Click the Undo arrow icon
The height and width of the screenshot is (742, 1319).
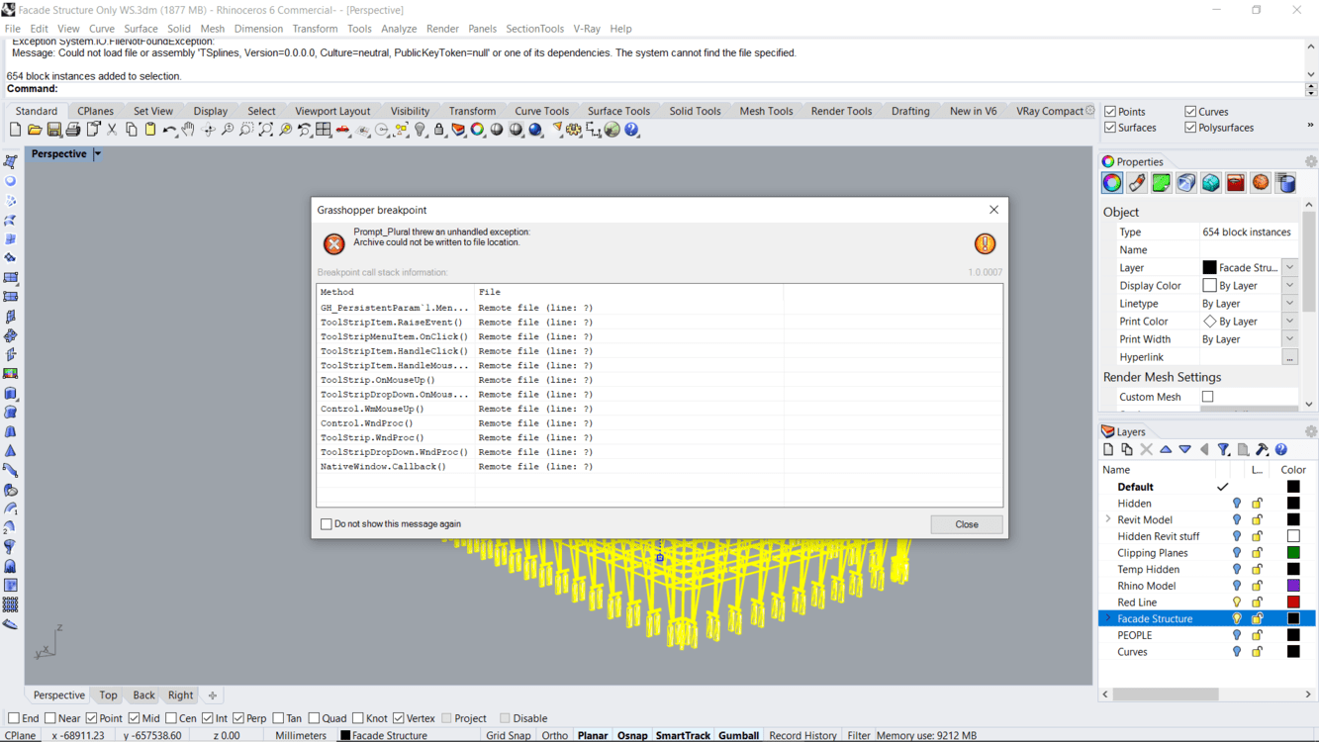click(169, 130)
